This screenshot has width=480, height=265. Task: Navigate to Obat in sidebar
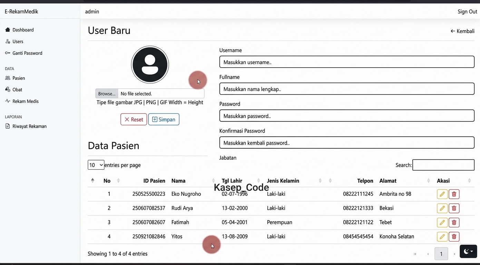coord(14,90)
